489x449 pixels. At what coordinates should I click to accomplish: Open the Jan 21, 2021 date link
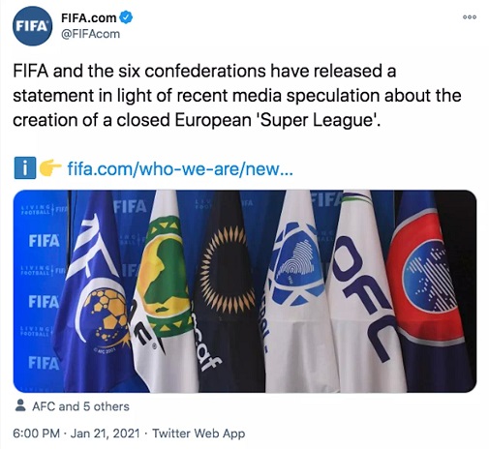[106, 434]
